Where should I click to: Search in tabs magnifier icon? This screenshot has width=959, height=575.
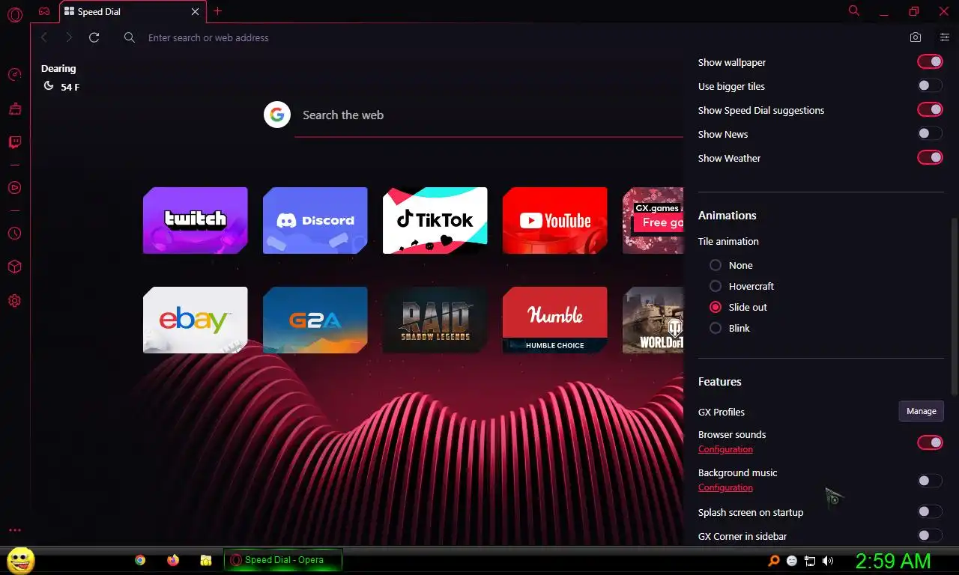tap(854, 10)
